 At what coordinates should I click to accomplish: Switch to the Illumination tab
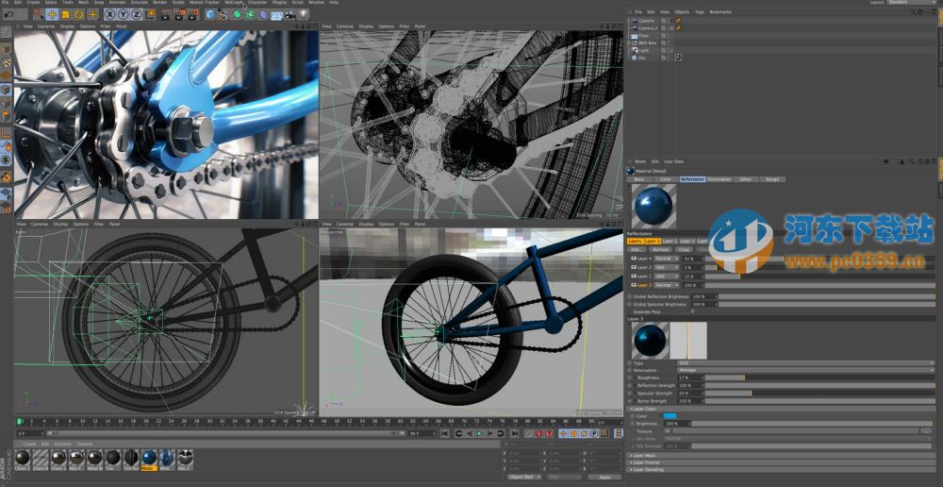[720, 179]
